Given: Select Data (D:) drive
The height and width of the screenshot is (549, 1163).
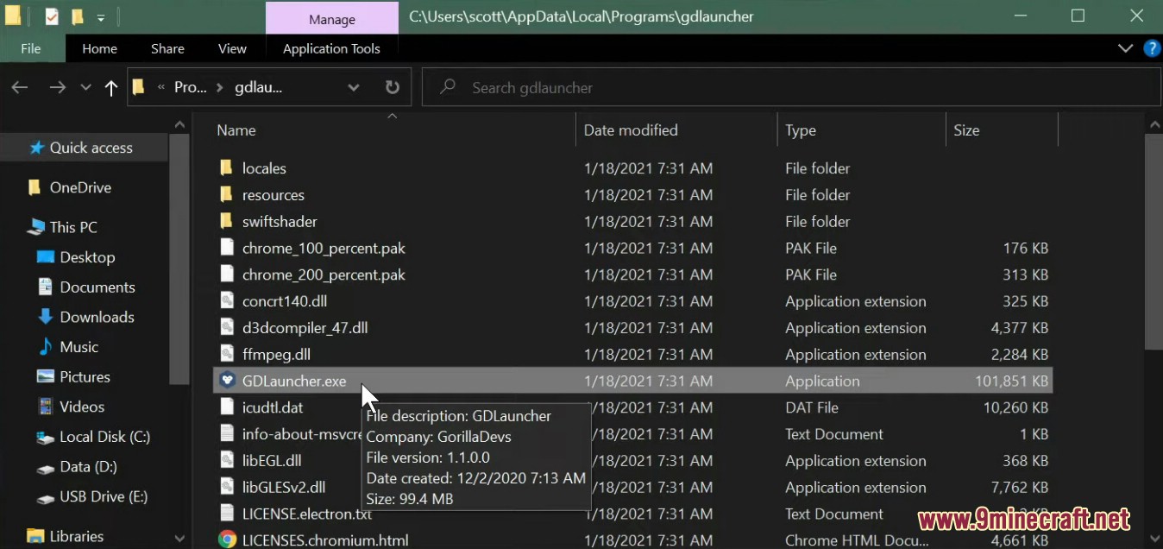Looking at the screenshot, I should click(88, 467).
